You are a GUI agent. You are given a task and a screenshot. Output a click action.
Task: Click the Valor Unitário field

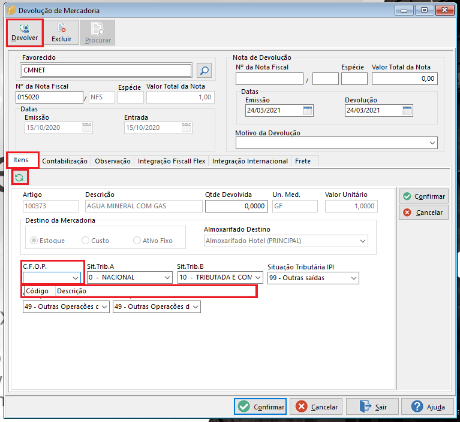click(351, 206)
